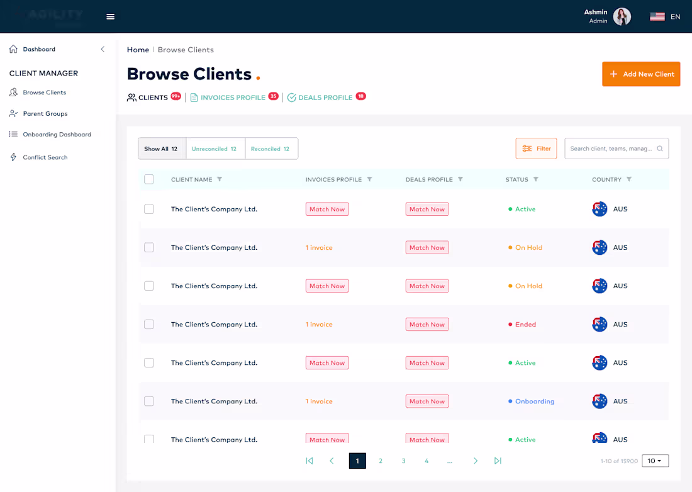The image size is (692, 492).
Task: Switch to the Unreconciled tab
Action: [215, 148]
